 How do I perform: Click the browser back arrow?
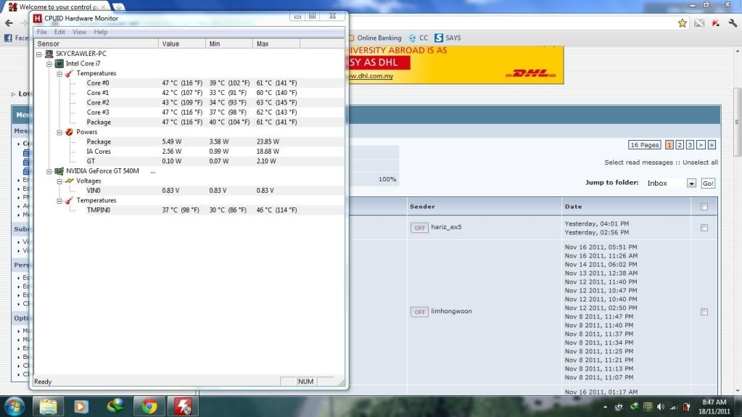[x=7, y=23]
